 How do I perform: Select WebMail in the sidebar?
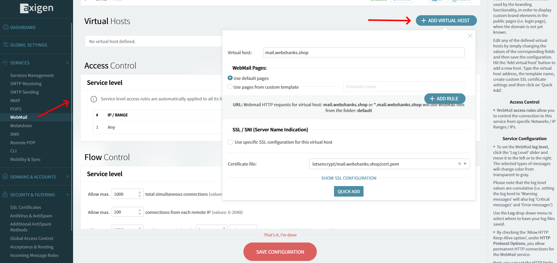point(19,117)
